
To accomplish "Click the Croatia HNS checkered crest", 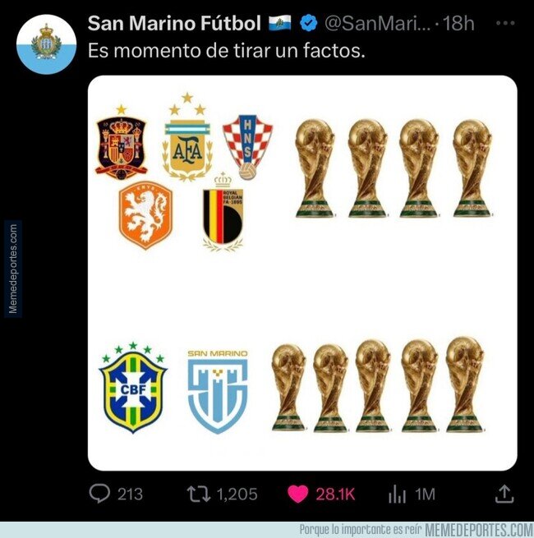I will (246, 145).
